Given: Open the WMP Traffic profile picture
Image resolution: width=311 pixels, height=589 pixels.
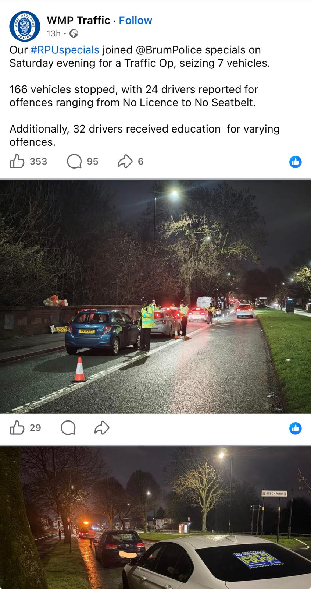Looking at the screenshot, I should (x=25, y=26).
